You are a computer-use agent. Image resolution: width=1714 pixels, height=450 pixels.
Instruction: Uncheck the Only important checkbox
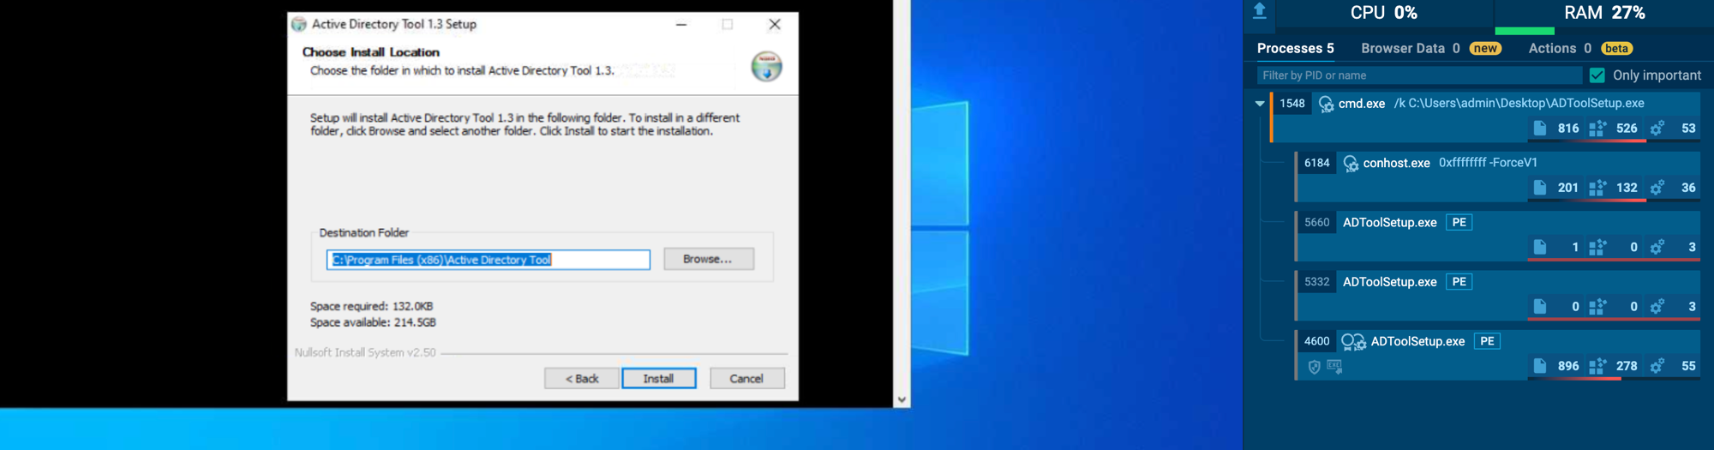(1597, 75)
